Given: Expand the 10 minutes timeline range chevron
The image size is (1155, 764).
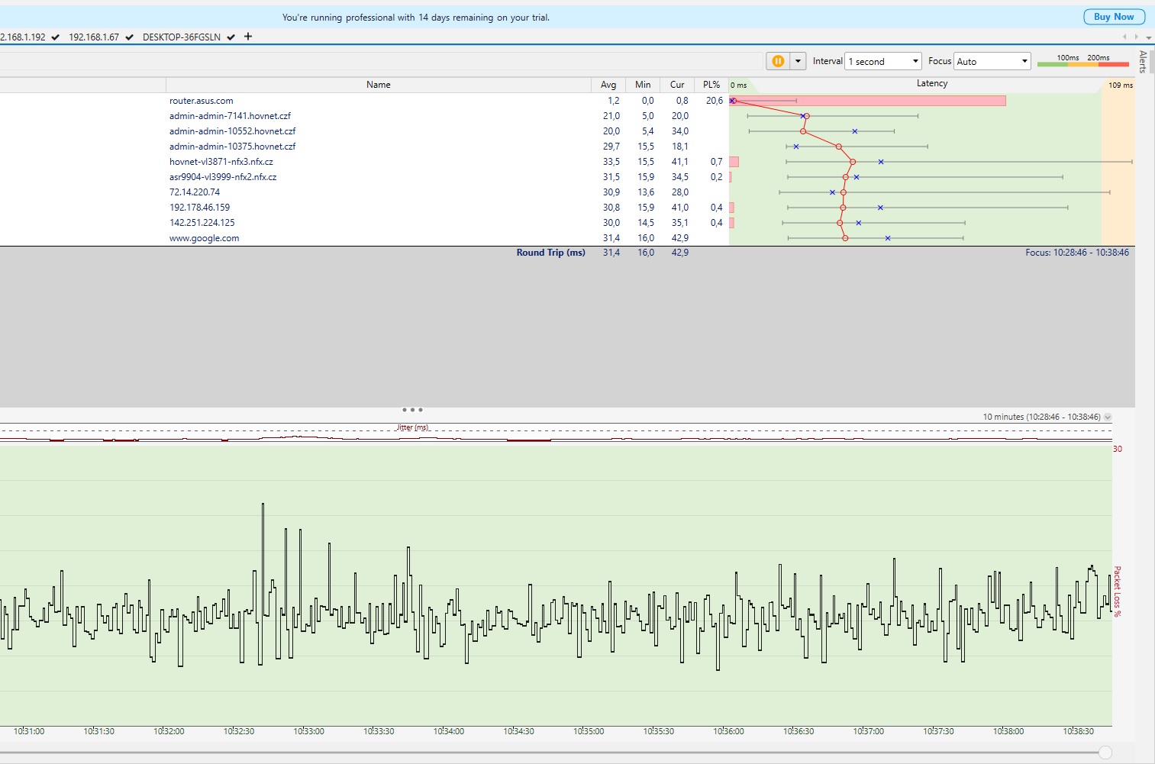Looking at the screenshot, I should [1108, 417].
